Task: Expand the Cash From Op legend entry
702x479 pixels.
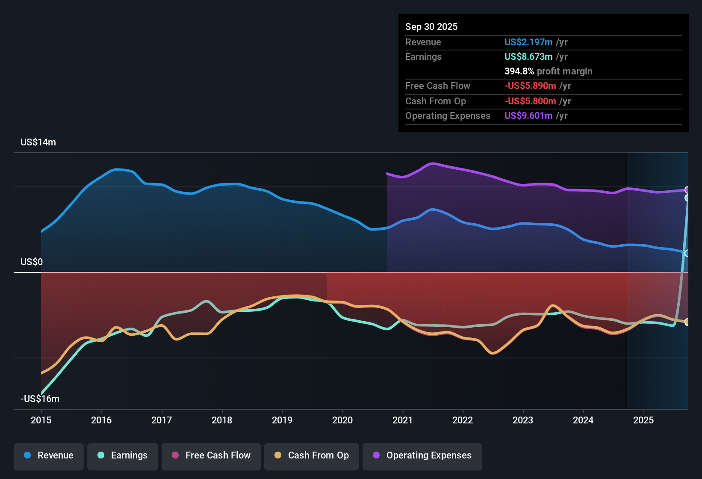Action: [311, 455]
